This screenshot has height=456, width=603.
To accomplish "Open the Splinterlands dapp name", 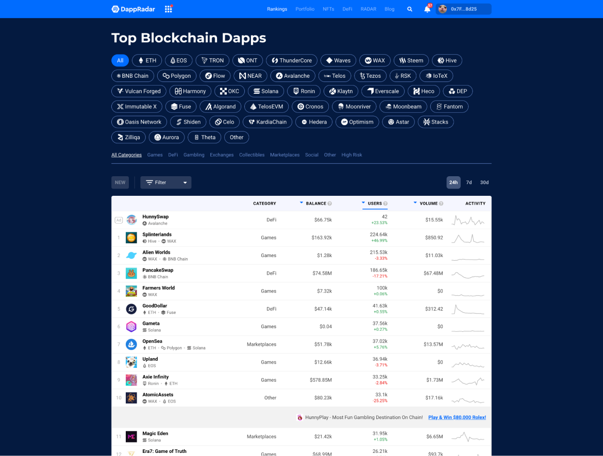I will pyautogui.click(x=157, y=234).
